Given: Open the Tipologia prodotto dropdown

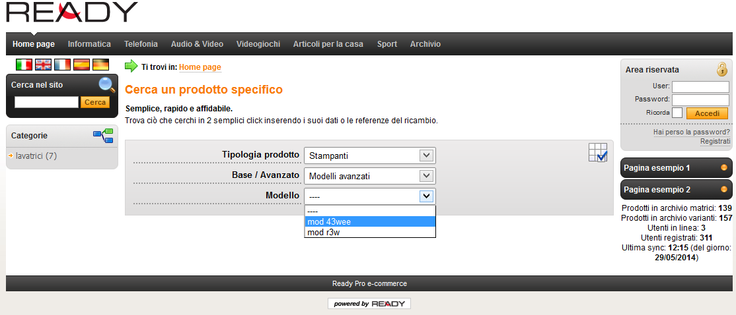Looking at the screenshot, I should [370, 156].
